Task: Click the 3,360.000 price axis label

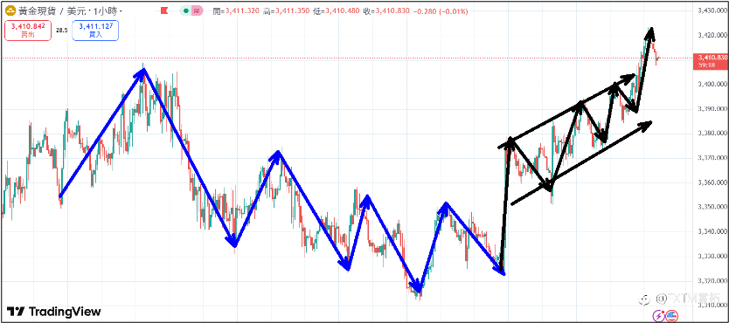Action: (712, 182)
